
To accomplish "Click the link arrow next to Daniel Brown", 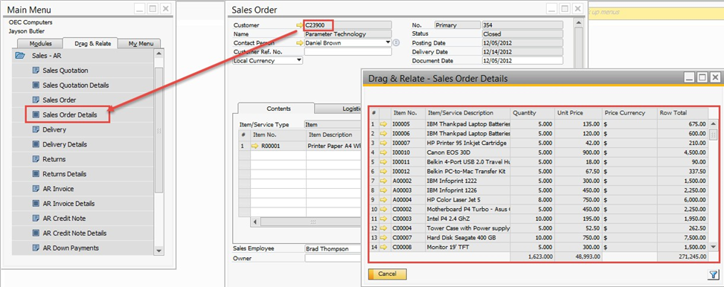I will click(x=300, y=43).
